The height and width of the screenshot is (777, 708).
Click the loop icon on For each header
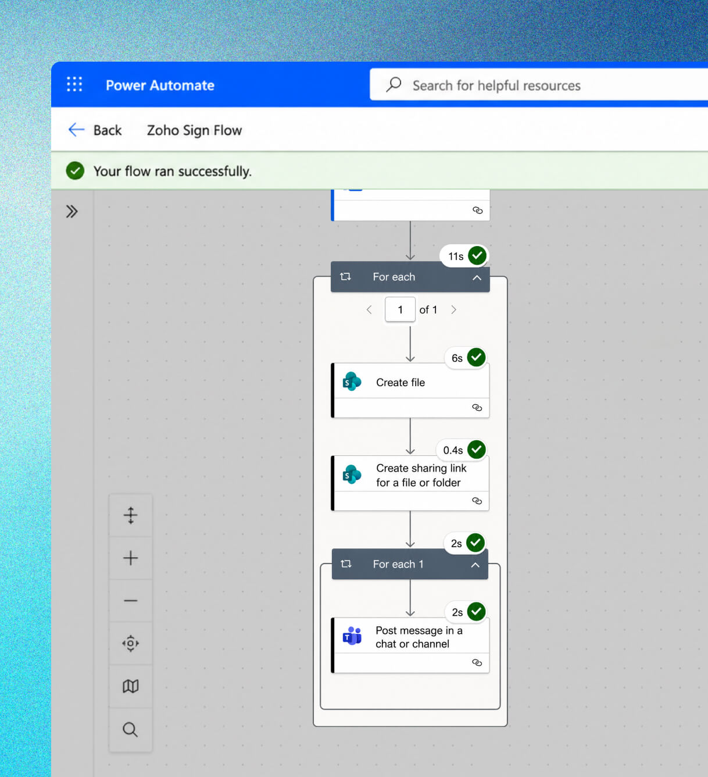[345, 277]
